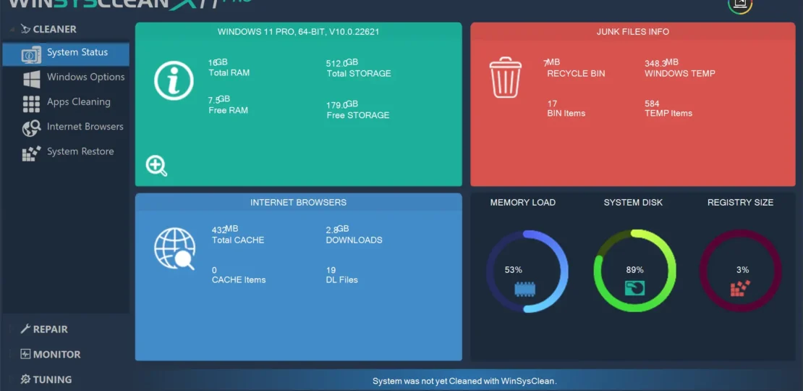The height and width of the screenshot is (391, 803).
Task: Click the magnifier plus details icon
Action: 157,166
